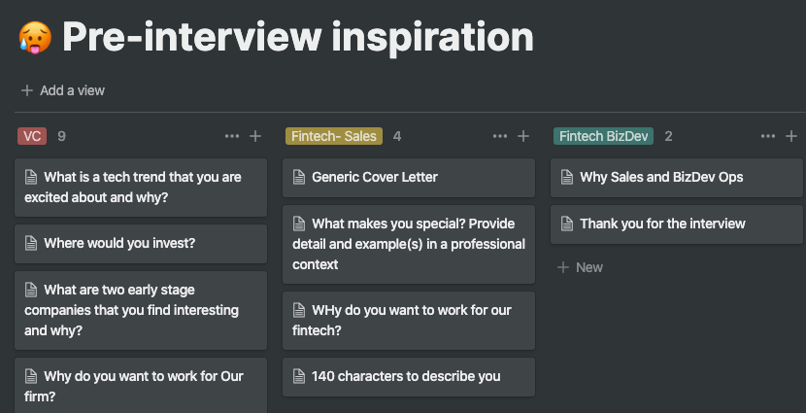Click the Pre-interview inspiration page title
The image size is (806, 413).
[x=297, y=37]
